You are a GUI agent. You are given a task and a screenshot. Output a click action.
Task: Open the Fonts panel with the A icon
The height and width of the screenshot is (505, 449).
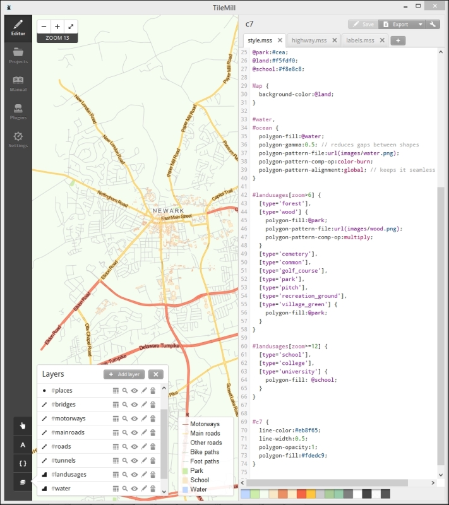tap(23, 444)
